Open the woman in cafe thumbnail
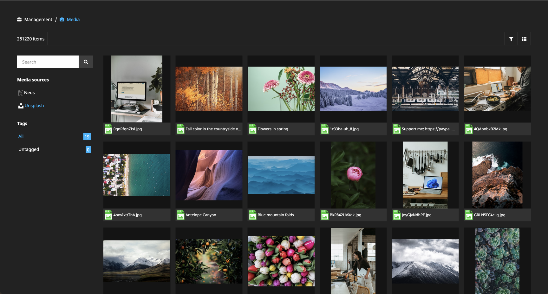Viewport: 548px width, 294px height. click(353, 261)
